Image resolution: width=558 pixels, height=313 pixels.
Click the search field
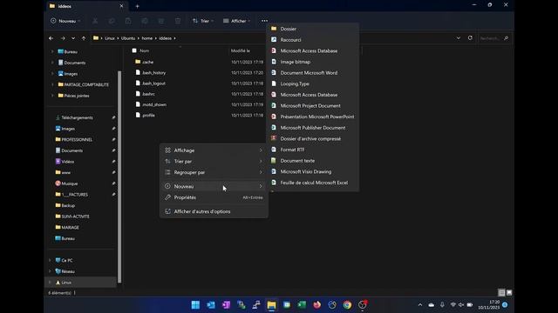(494, 38)
